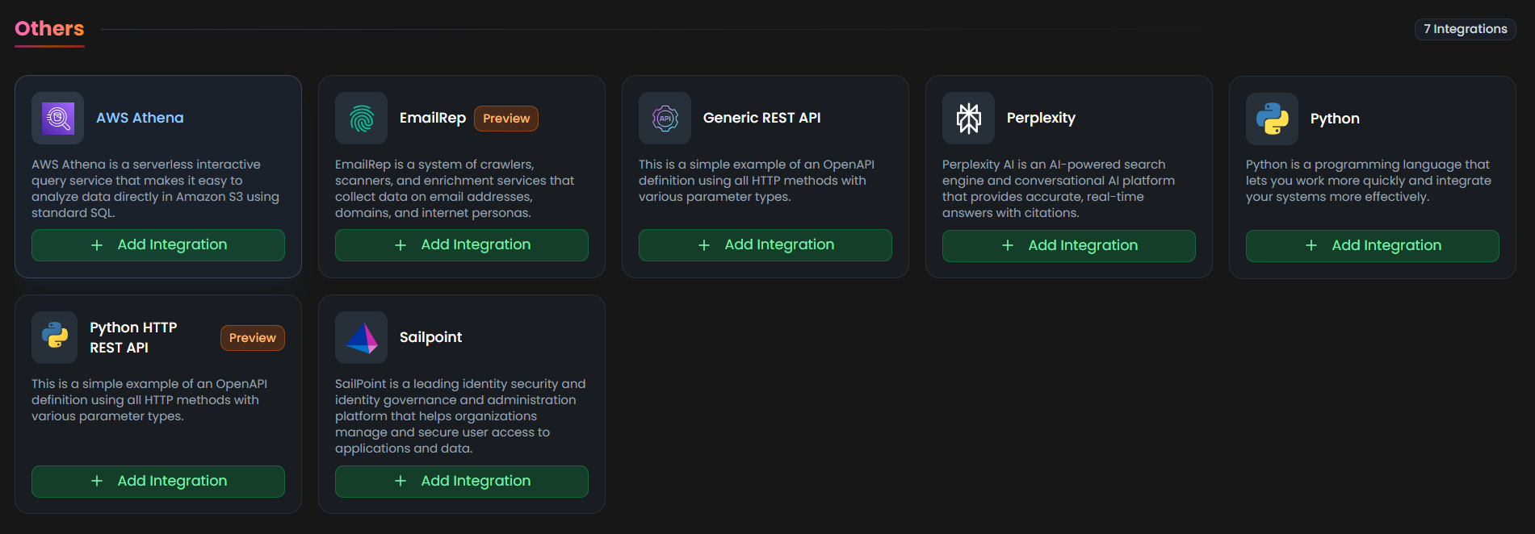Click the Preview badge on Python HTTP REST API
This screenshot has height=534, width=1535.
(253, 338)
